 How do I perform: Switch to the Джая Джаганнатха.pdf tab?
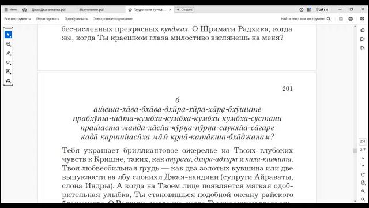(x=48, y=10)
